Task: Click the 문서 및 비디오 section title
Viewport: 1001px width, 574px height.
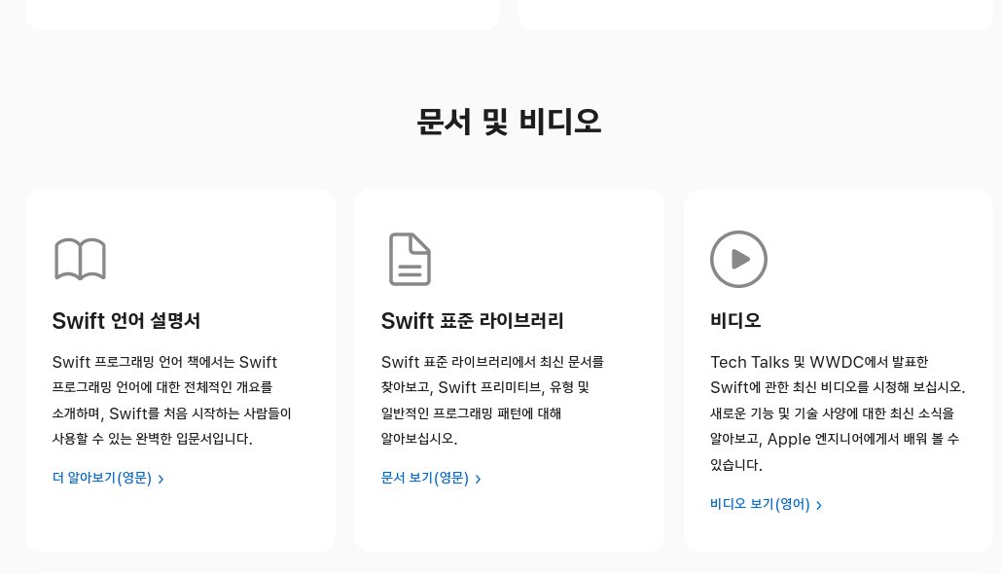Action: [x=509, y=122]
